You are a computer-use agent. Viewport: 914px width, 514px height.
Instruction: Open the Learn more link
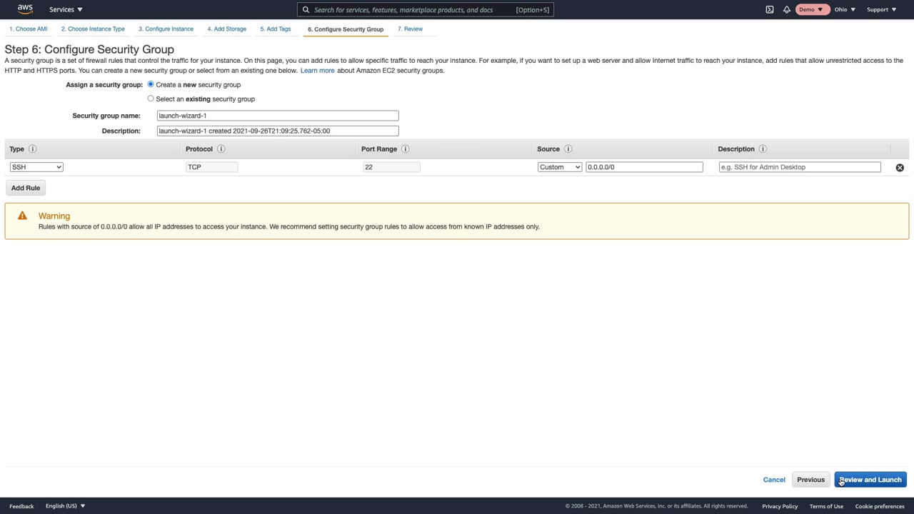(x=317, y=71)
